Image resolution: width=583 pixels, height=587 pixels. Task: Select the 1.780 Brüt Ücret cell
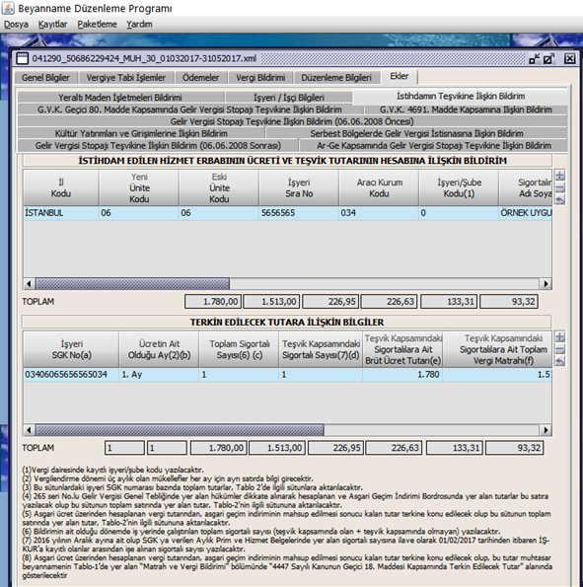(x=402, y=374)
